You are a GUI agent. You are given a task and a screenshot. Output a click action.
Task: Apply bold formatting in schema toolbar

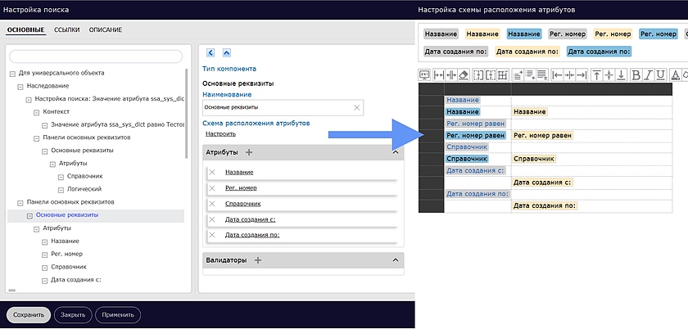pyautogui.click(x=637, y=74)
